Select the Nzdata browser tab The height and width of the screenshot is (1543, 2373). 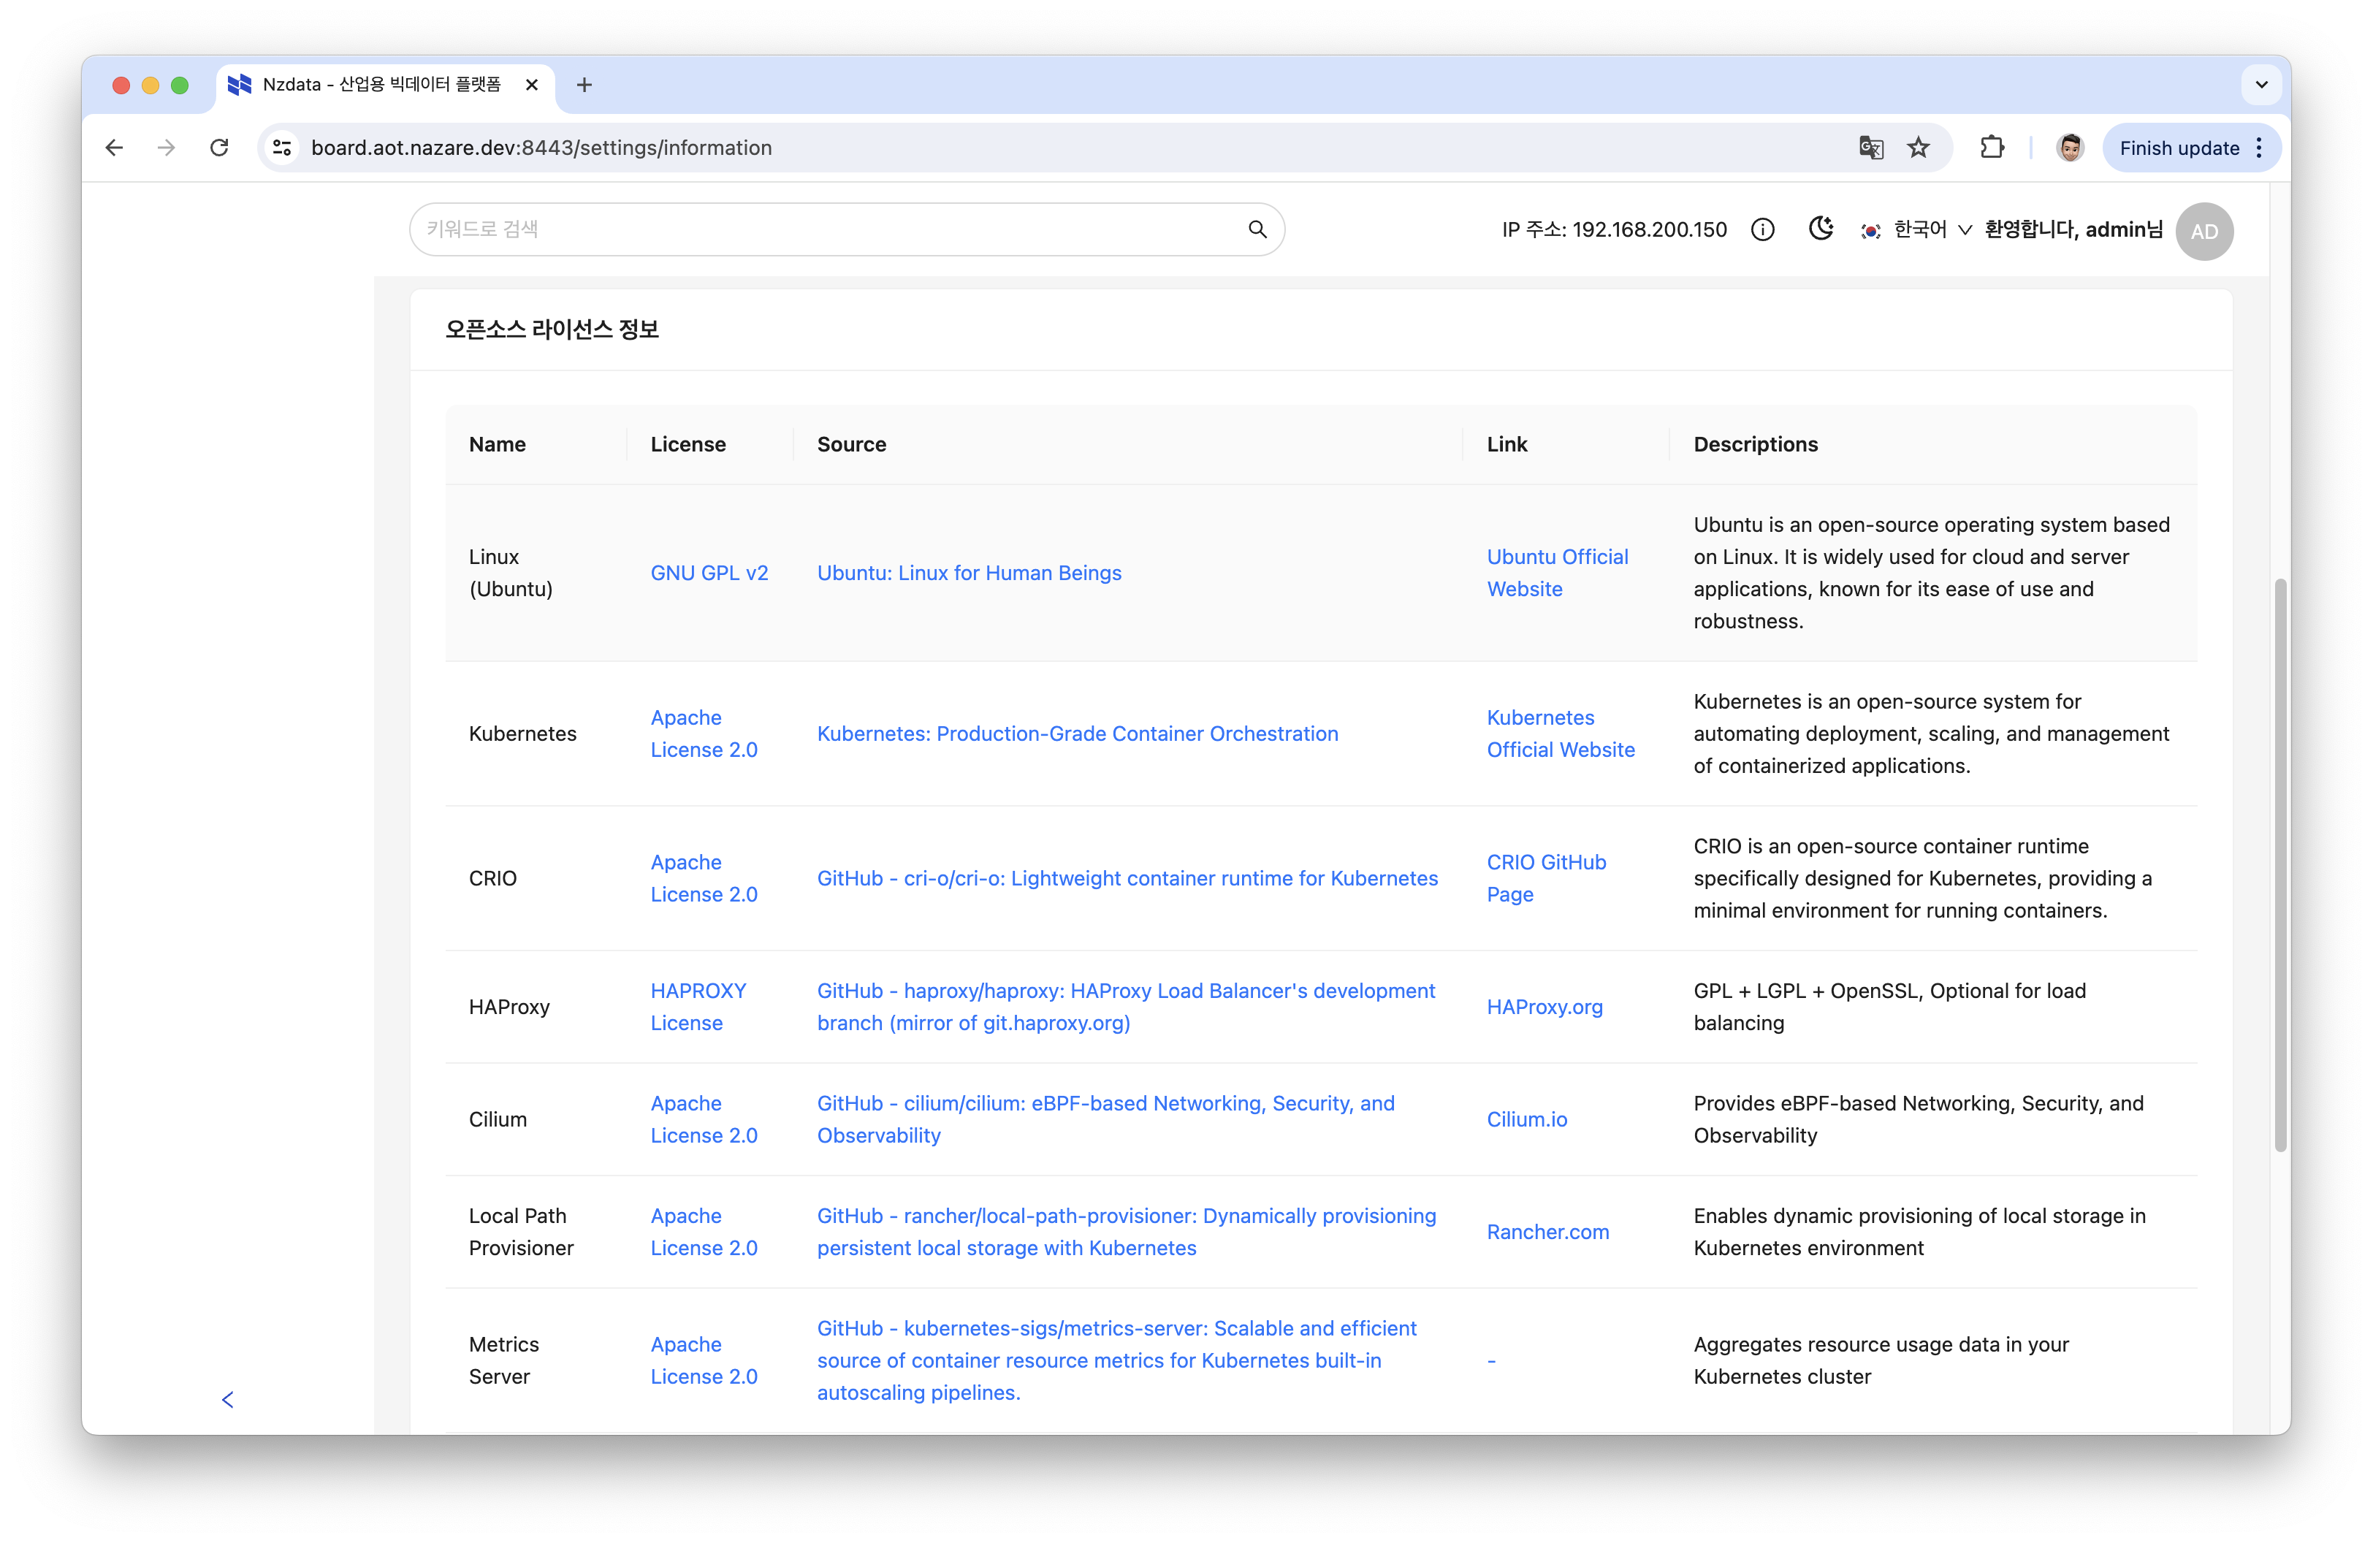[x=384, y=85]
